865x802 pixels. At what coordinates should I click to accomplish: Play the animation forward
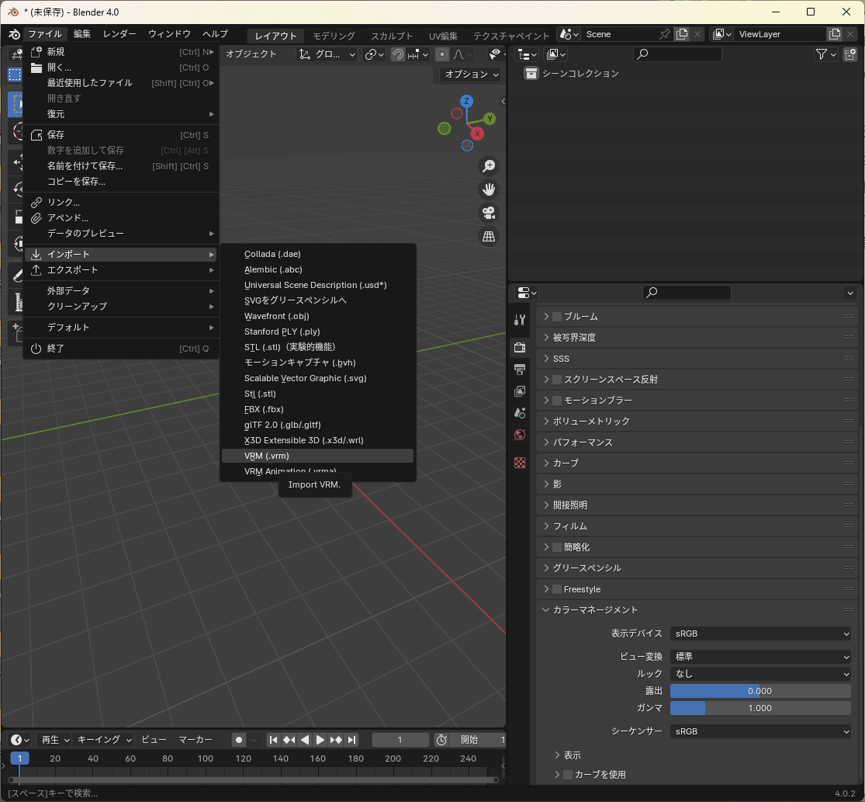(x=320, y=740)
